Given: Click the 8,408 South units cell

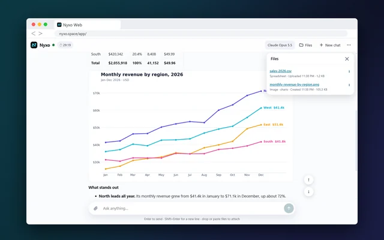Looking at the screenshot, I should pyautogui.click(x=152, y=54).
